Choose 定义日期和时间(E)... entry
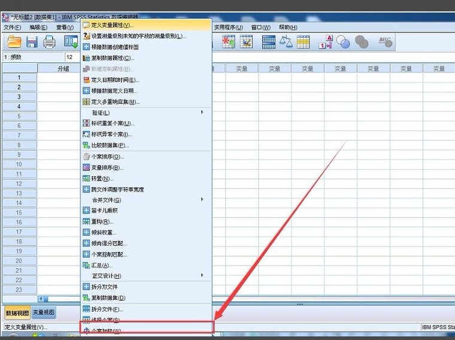Image resolution: width=455 pixels, height=340 pixels. point(146,80)
